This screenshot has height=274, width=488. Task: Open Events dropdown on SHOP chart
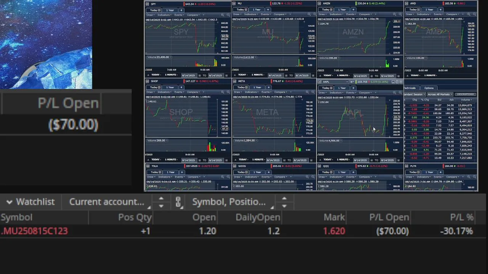pos(180,92)
